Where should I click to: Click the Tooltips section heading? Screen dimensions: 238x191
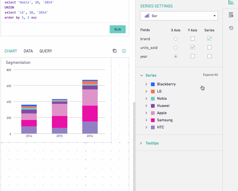point(152,143)
